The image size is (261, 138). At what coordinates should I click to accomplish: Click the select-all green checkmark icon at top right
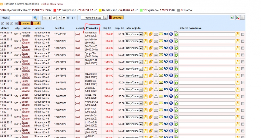[x=232, y=17]
